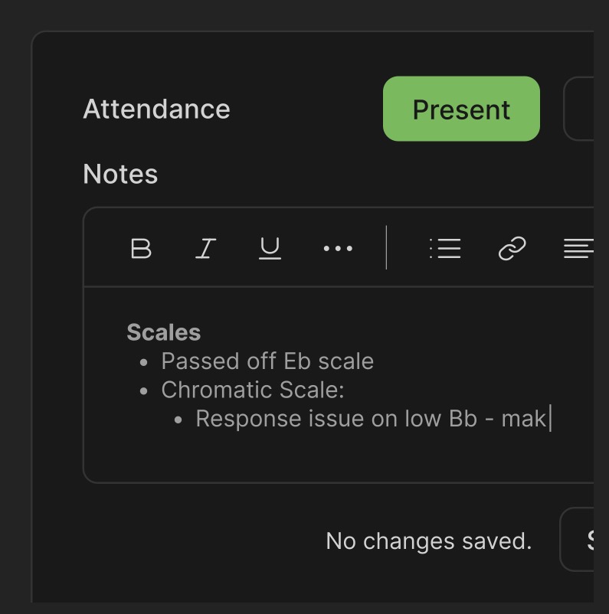This screenshot has width=609, height=614.
Task: Toggle underline formatting
Action: (270, 248)
